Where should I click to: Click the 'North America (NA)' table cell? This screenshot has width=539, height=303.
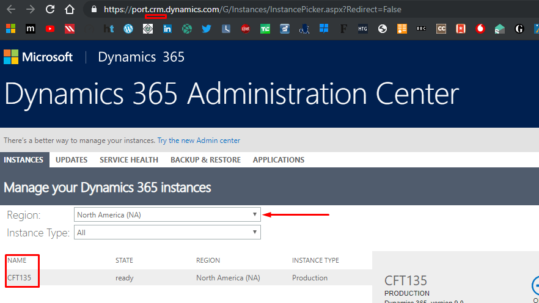coord(229,277)
